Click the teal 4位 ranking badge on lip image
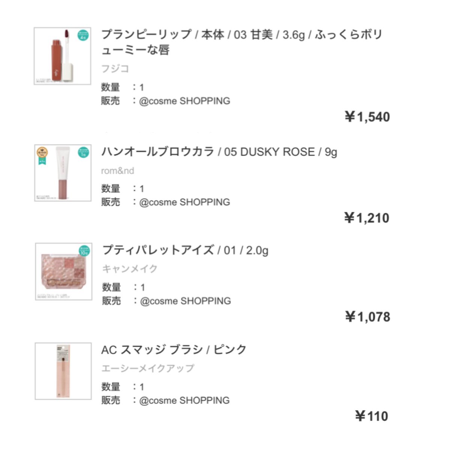The height and width of the screenshot is (450, 450). pyautogui.click(x=83, y=35)
